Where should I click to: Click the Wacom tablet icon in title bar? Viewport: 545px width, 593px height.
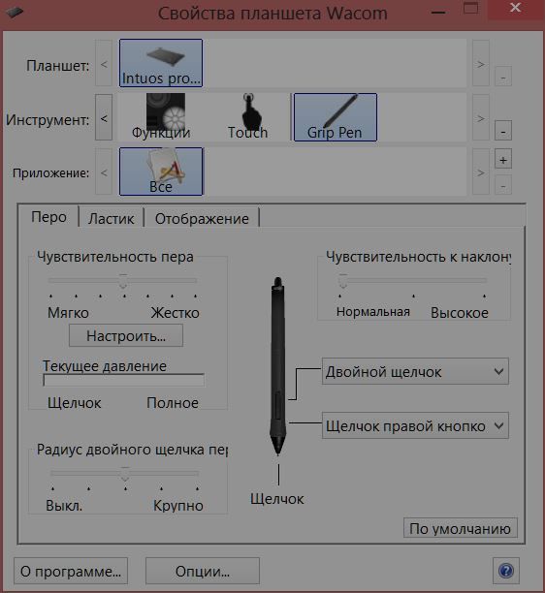[15, 12]
